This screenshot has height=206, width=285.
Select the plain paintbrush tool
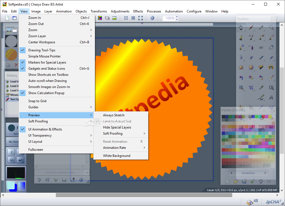tap(241, 37)
